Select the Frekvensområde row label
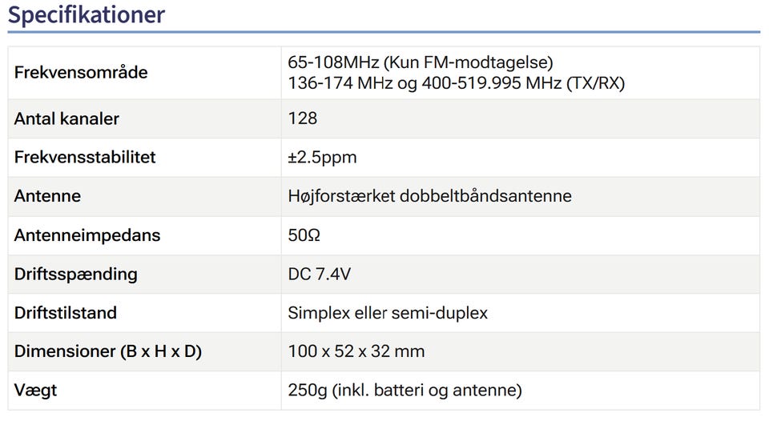The width and height of the screenshot is (769, 421). coord(81,73)
